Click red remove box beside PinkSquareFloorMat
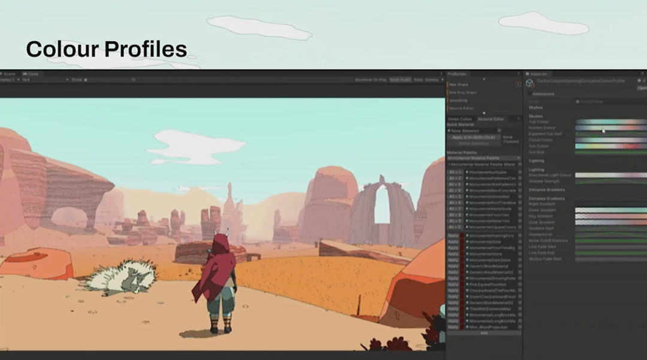Image resolution: width=647 pixels, height=360 pixels. [462, 285]
